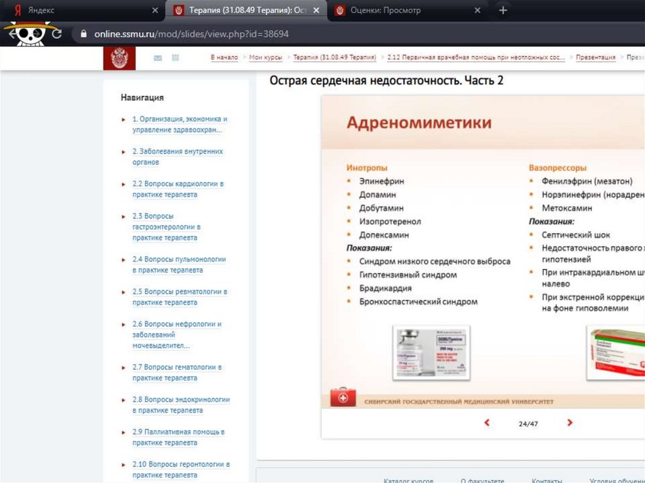Click list item Брадикардия

coord(385,288)
